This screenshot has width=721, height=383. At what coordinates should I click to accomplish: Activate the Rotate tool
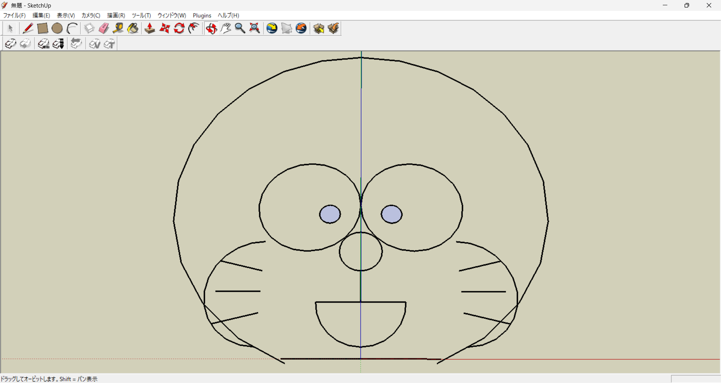point(179,28)
